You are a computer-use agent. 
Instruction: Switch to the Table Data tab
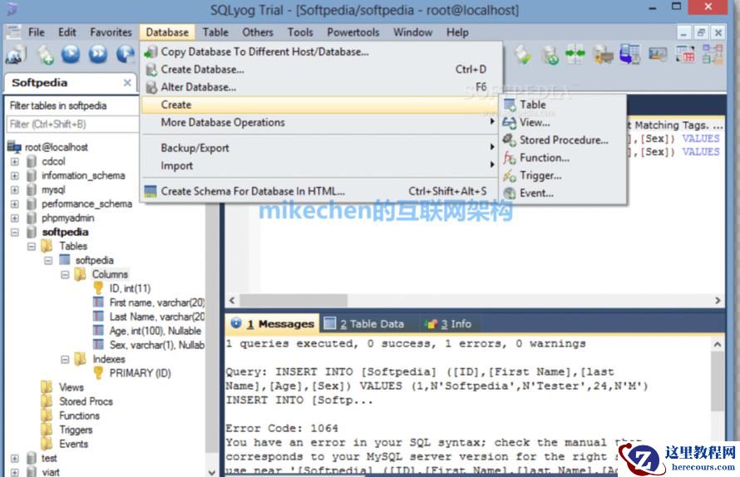[x=365, y=324]
